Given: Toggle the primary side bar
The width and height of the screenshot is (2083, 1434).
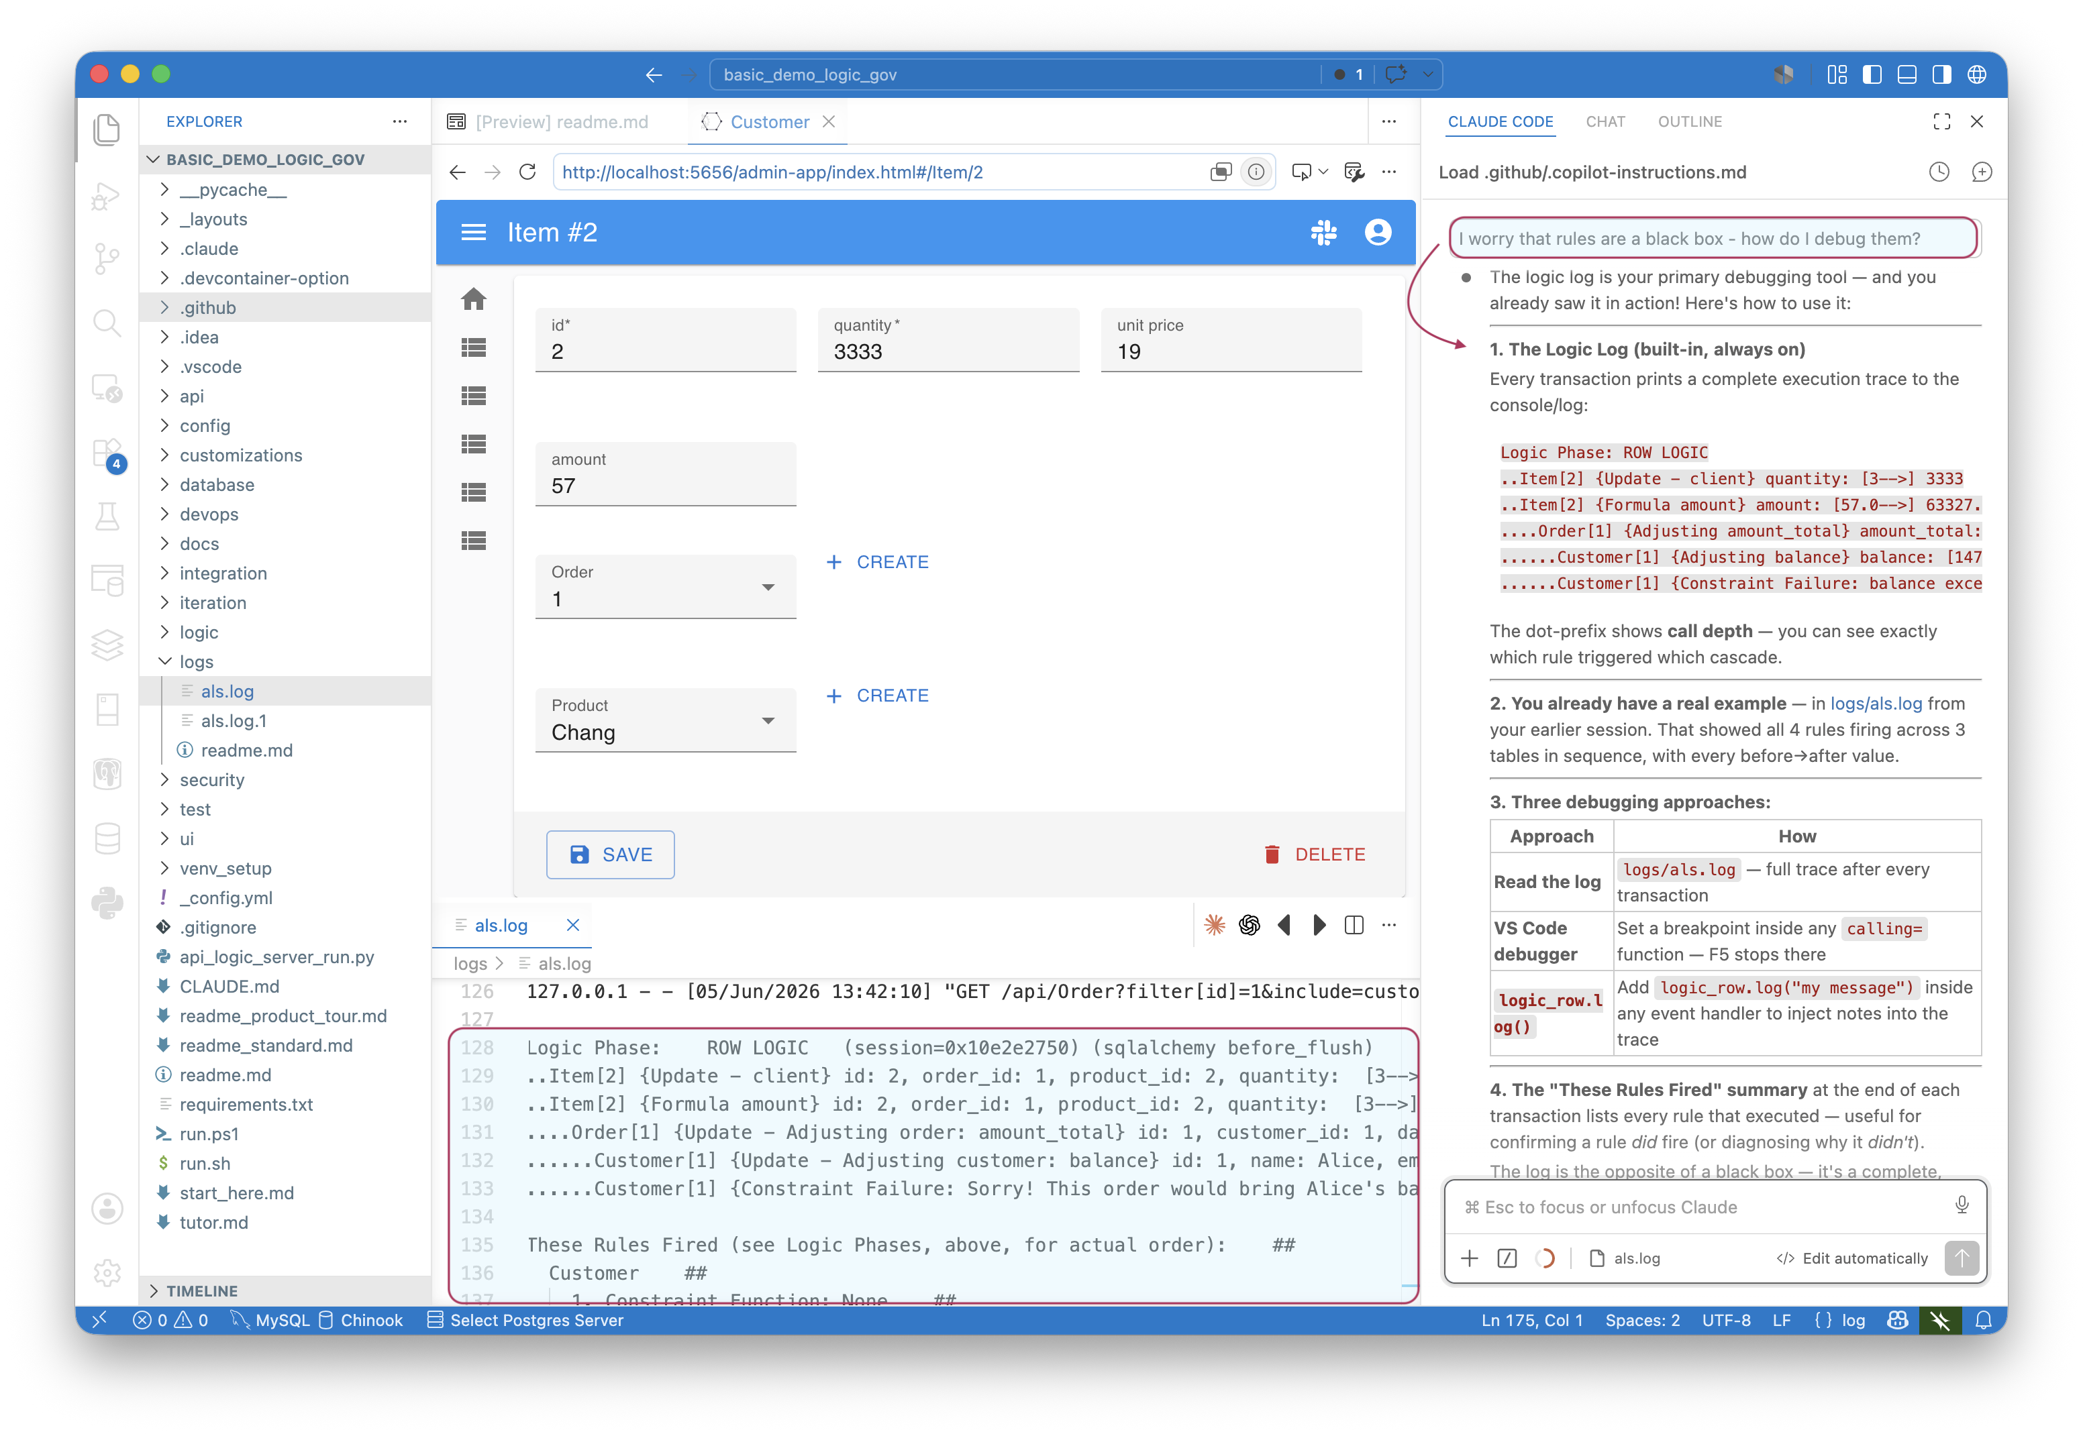Looking at the screenshot, I should pyautogui.click(x=1872, y=74).
